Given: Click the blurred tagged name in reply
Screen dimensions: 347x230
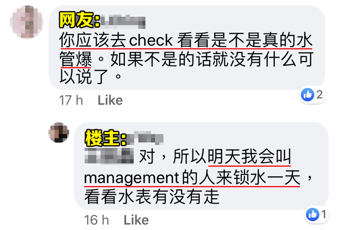Looking at the screenshot, I should tap(109, 156).
